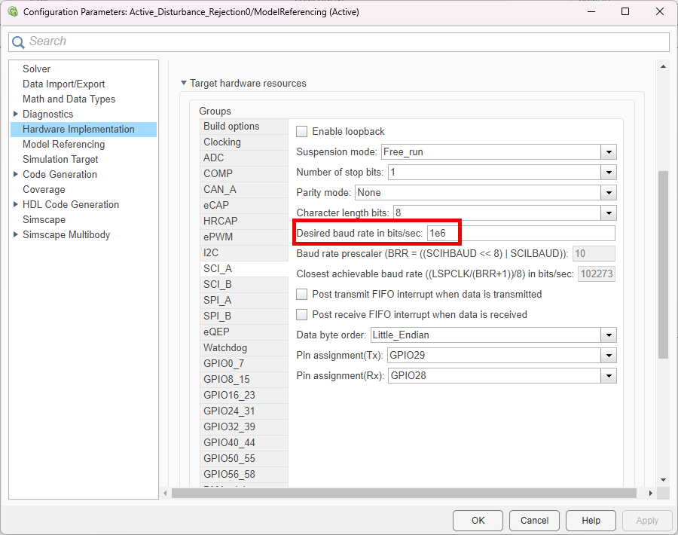This screenshot has height=535, width=678.
Task: Enable the loopback checkbox
Action: pyautogui.click(x=301, y=131)
